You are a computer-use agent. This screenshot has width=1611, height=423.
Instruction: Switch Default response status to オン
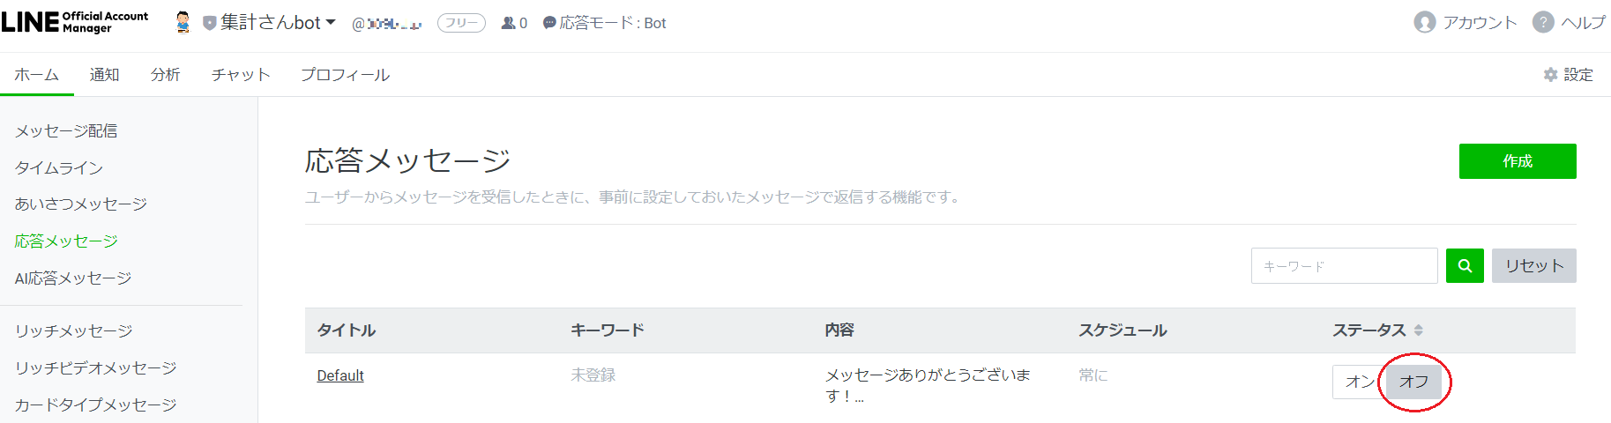pos(1359,382)
